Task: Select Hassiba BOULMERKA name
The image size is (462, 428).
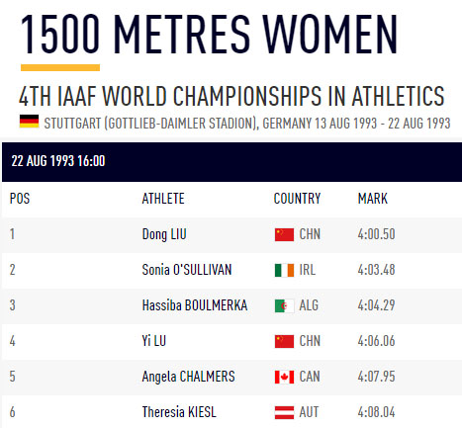Action: tap(195, 305)
